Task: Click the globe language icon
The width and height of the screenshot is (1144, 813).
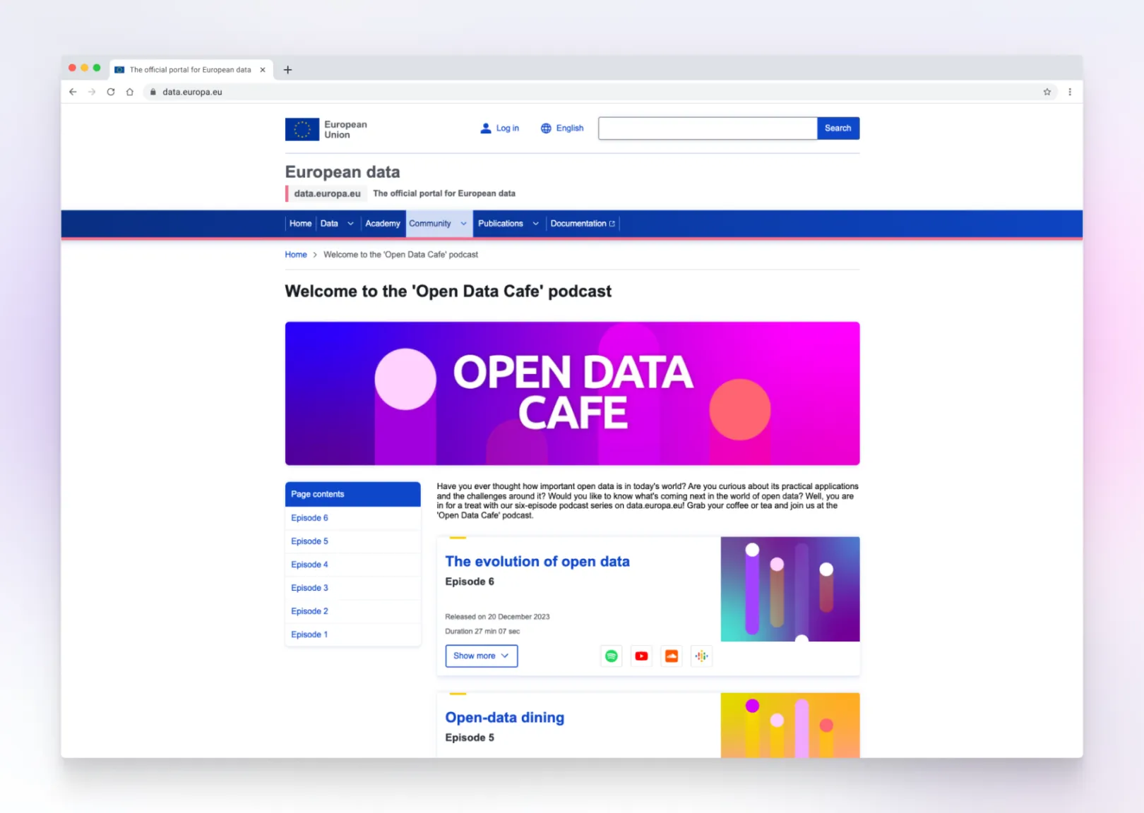Action: [x=546, y=128]
